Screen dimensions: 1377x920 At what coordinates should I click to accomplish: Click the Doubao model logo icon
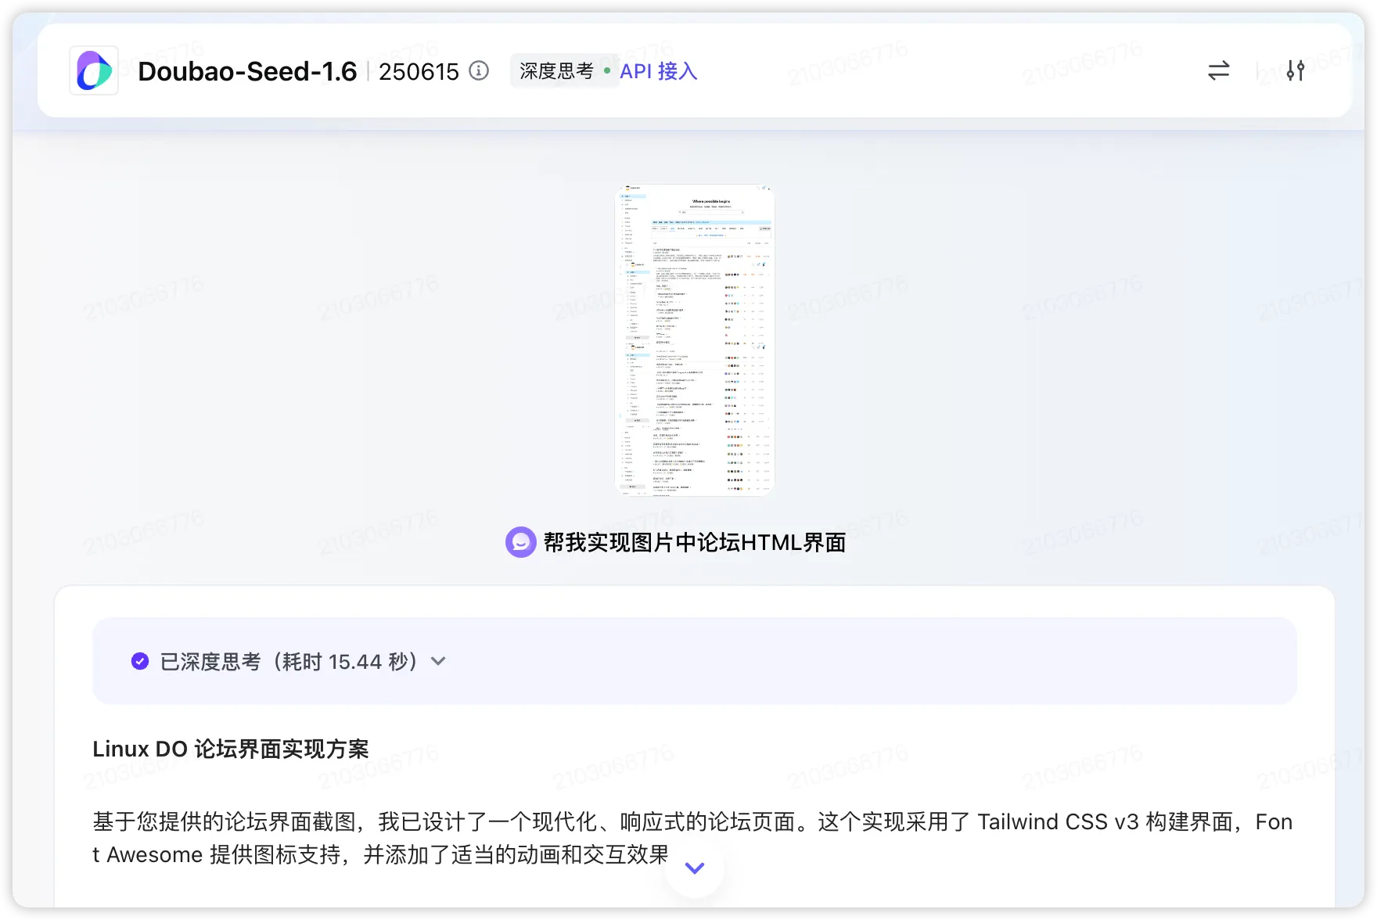[x=94, y=71]
